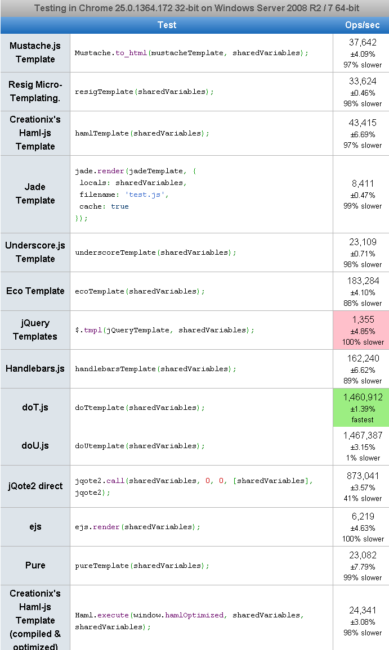The height and width of the screenshot is (650, 389).
Task: Click the Resig Micro-Templating row title
Action: [35, 92]
